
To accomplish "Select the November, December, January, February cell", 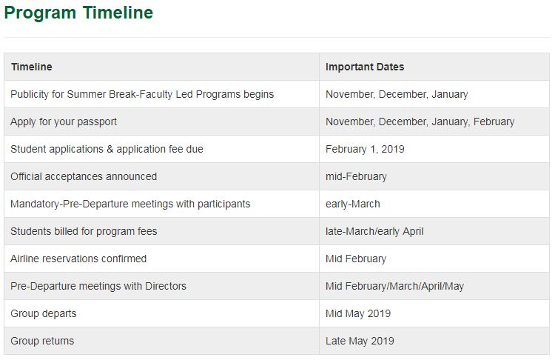I will point(420,121).
